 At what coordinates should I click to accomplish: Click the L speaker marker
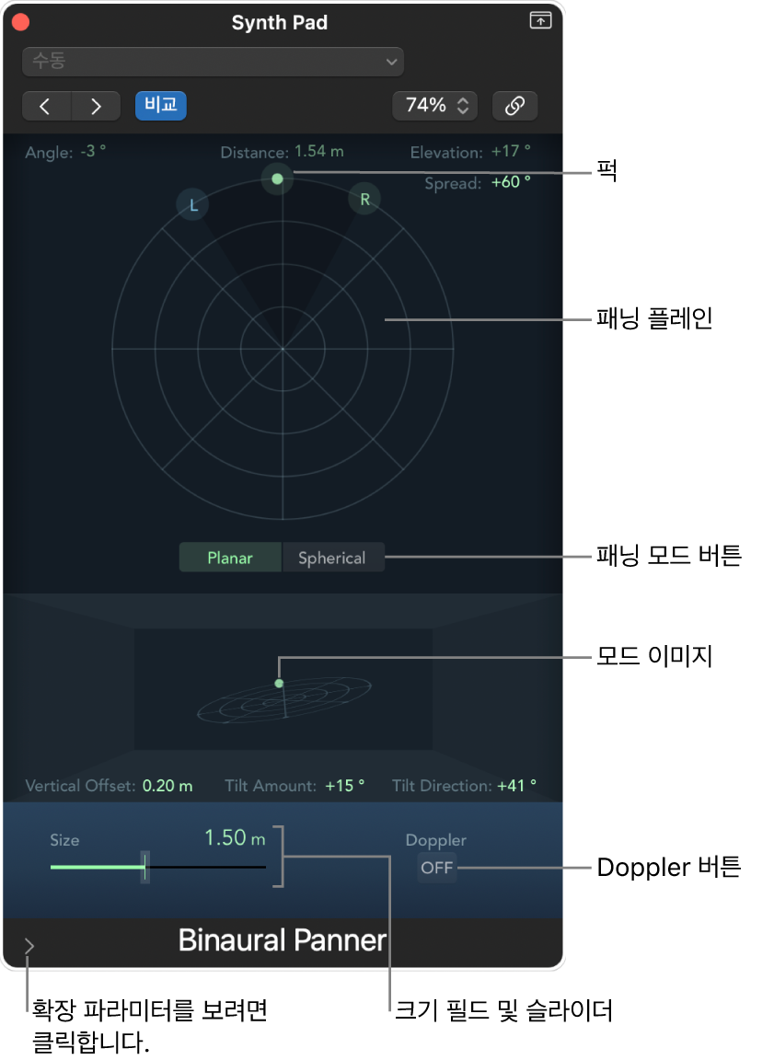(x=192, y=205)
